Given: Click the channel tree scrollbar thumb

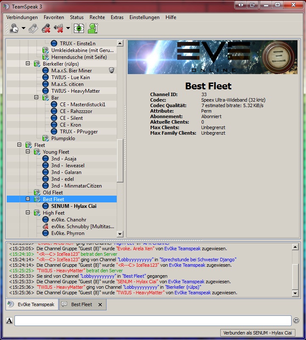Looking at the screenshot, I should tap(120, 160).
